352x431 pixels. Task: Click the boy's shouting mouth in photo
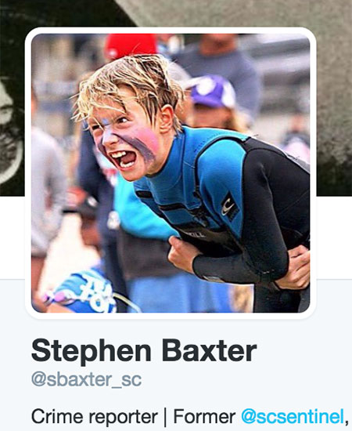pos(124,160)
